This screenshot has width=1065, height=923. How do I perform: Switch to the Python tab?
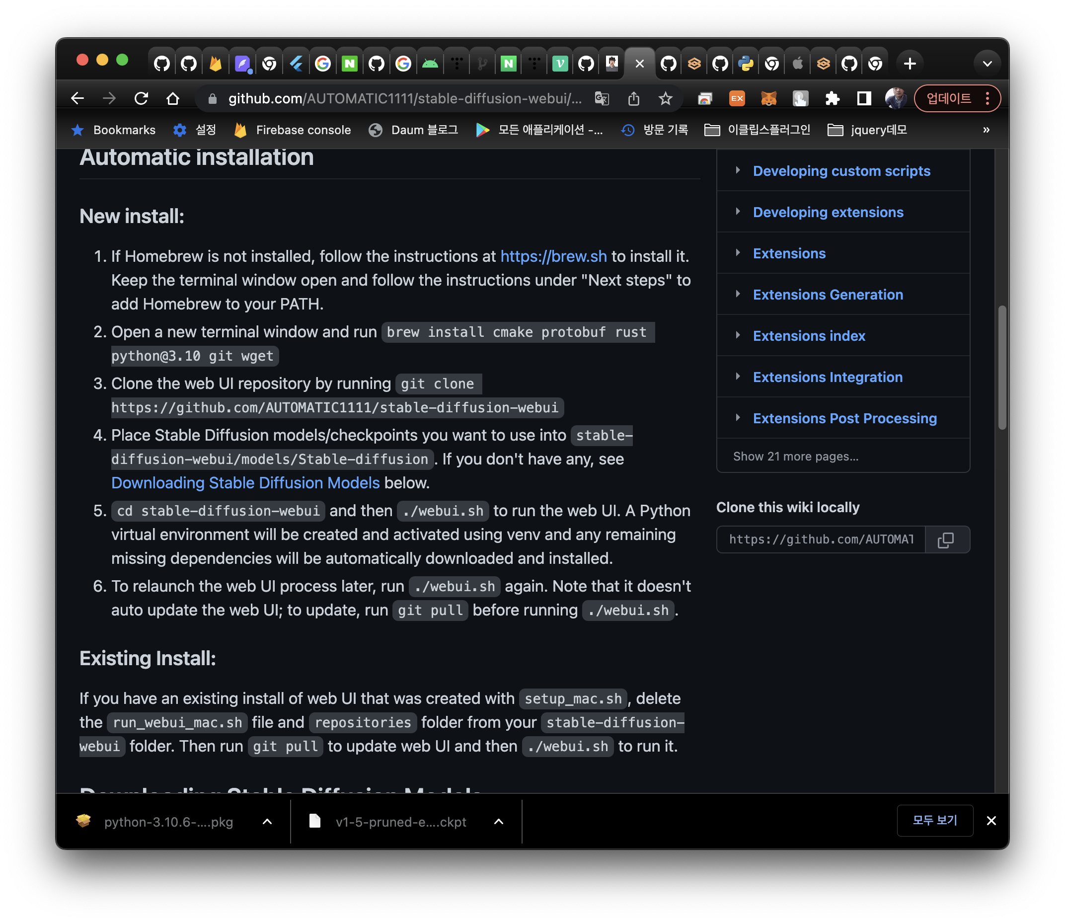tap(745, 64)
